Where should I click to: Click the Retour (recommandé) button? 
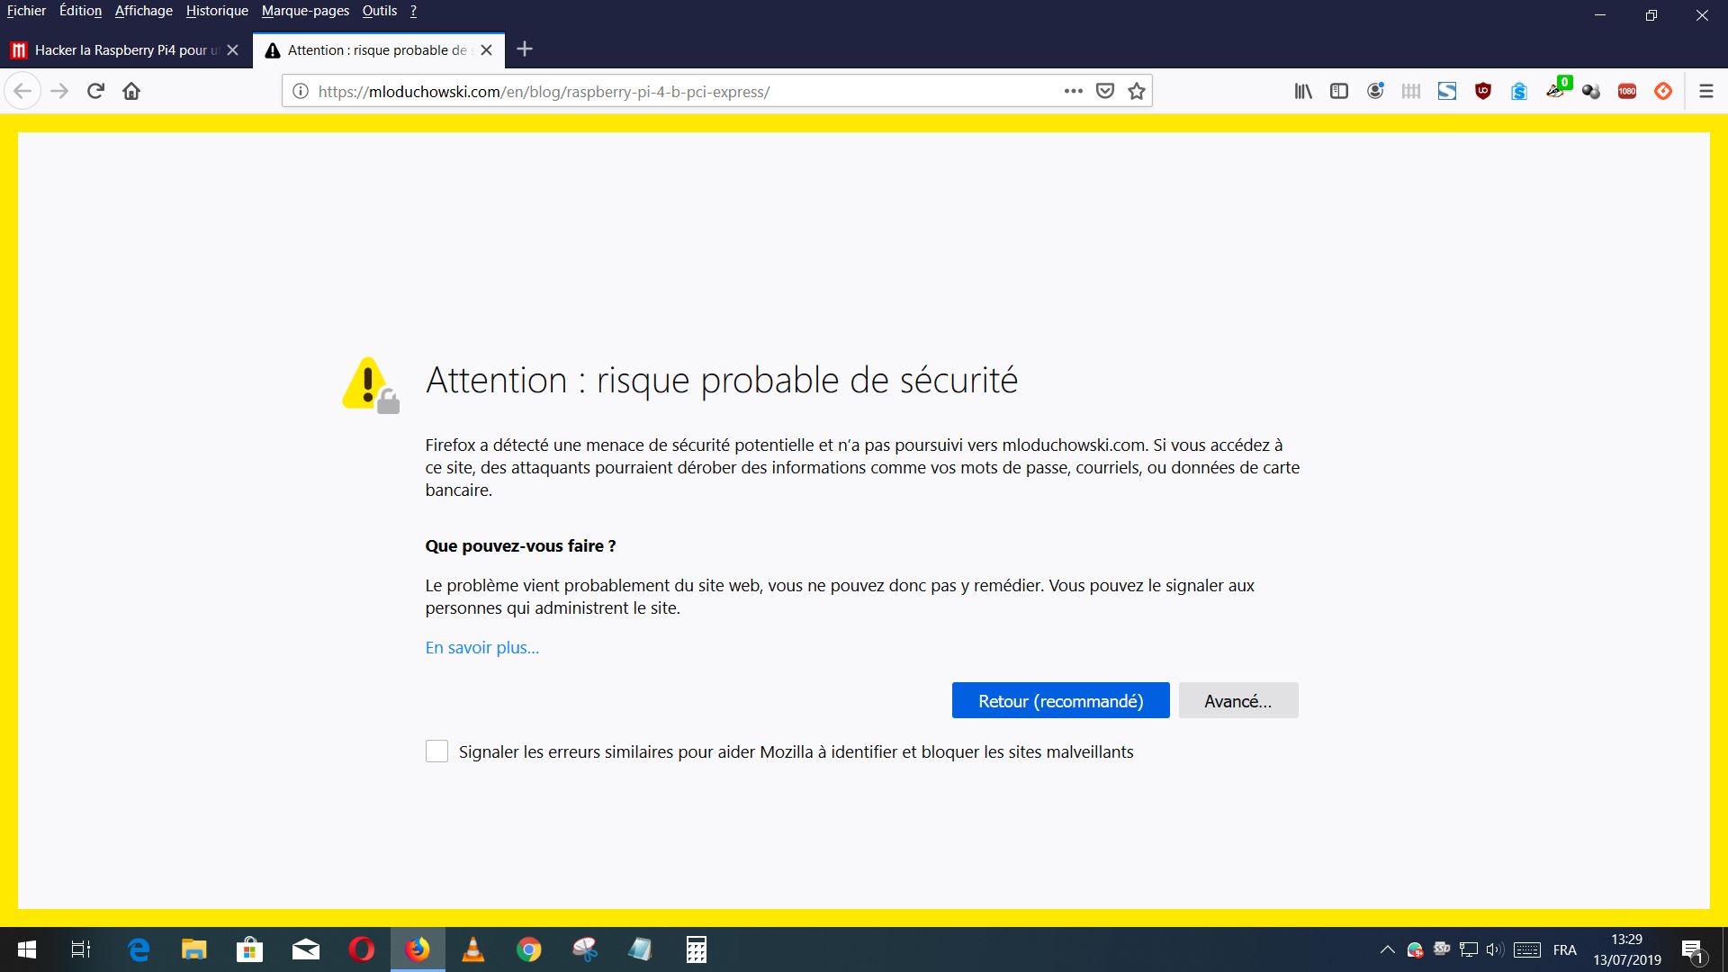click(1060, 701)
